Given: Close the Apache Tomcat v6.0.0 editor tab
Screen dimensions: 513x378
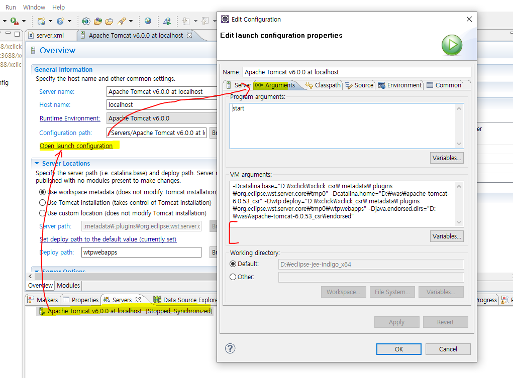Looking at the screenshot, I should point(189,35).
